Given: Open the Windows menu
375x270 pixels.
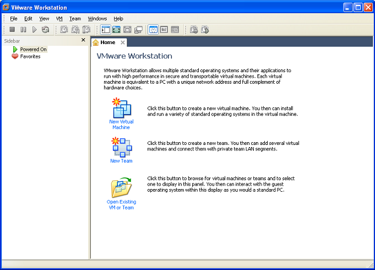Looking at the screenshot, I should click(x=97, y=18).
